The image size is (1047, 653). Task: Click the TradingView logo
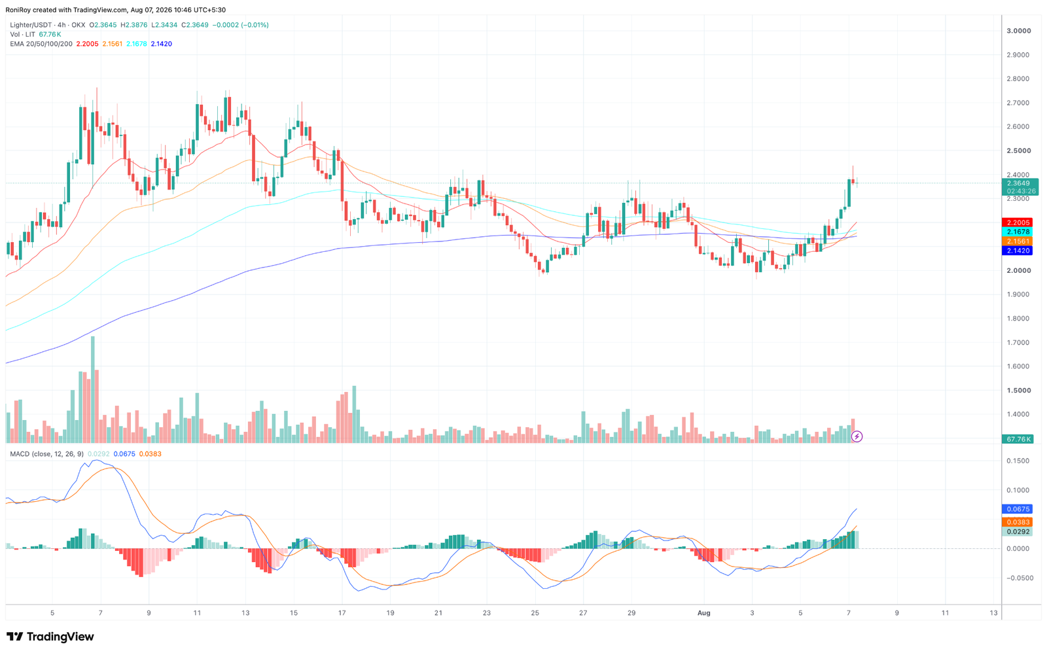50,637
